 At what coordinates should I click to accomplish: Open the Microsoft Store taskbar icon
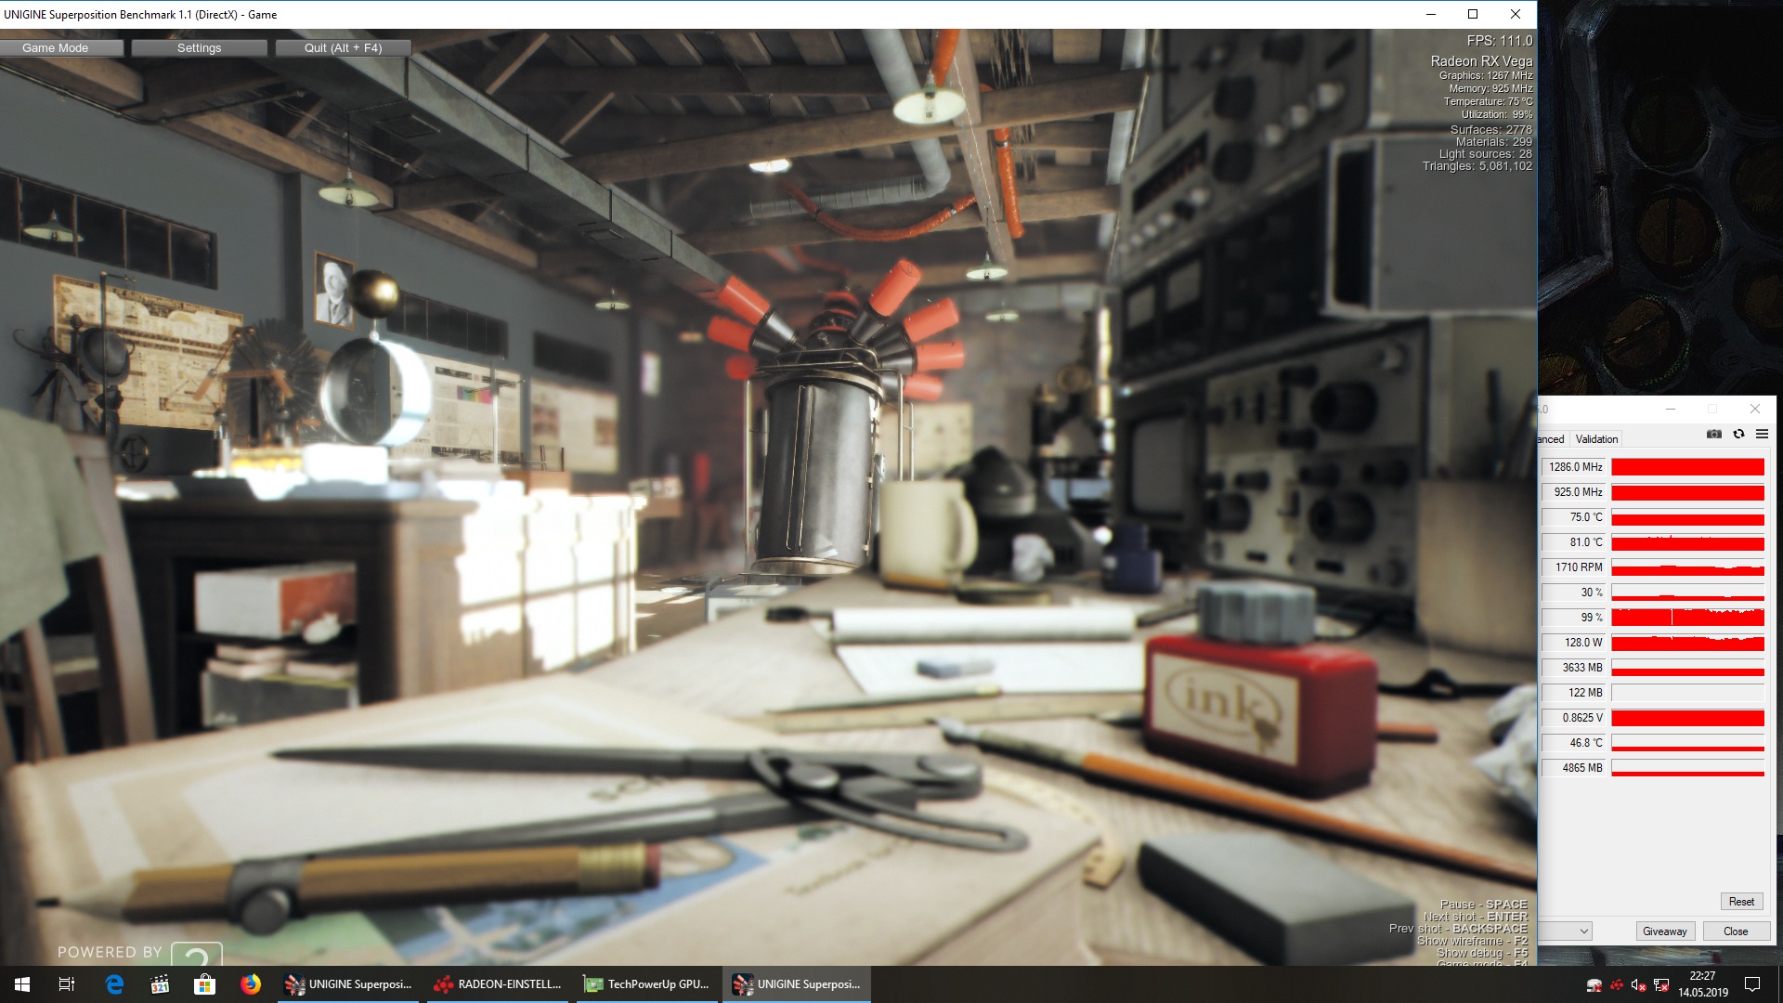(204, 984)
